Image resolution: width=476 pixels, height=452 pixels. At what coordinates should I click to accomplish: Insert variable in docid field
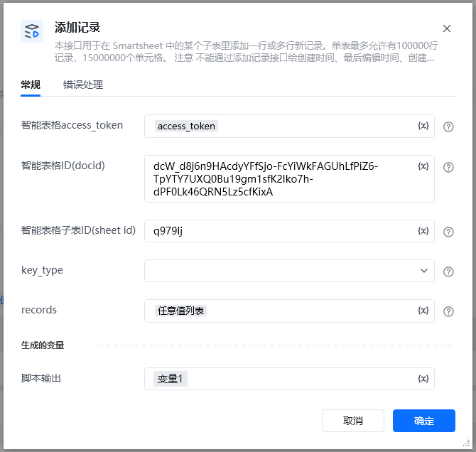click(x=423, y=166)
